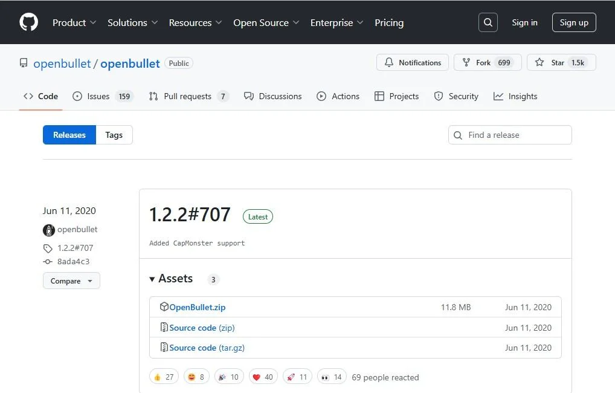The width and height of the screenshot is (615, 393).
Task: Click the star count 1.5k
Action: pyautogui.click(x=578, y=62)
